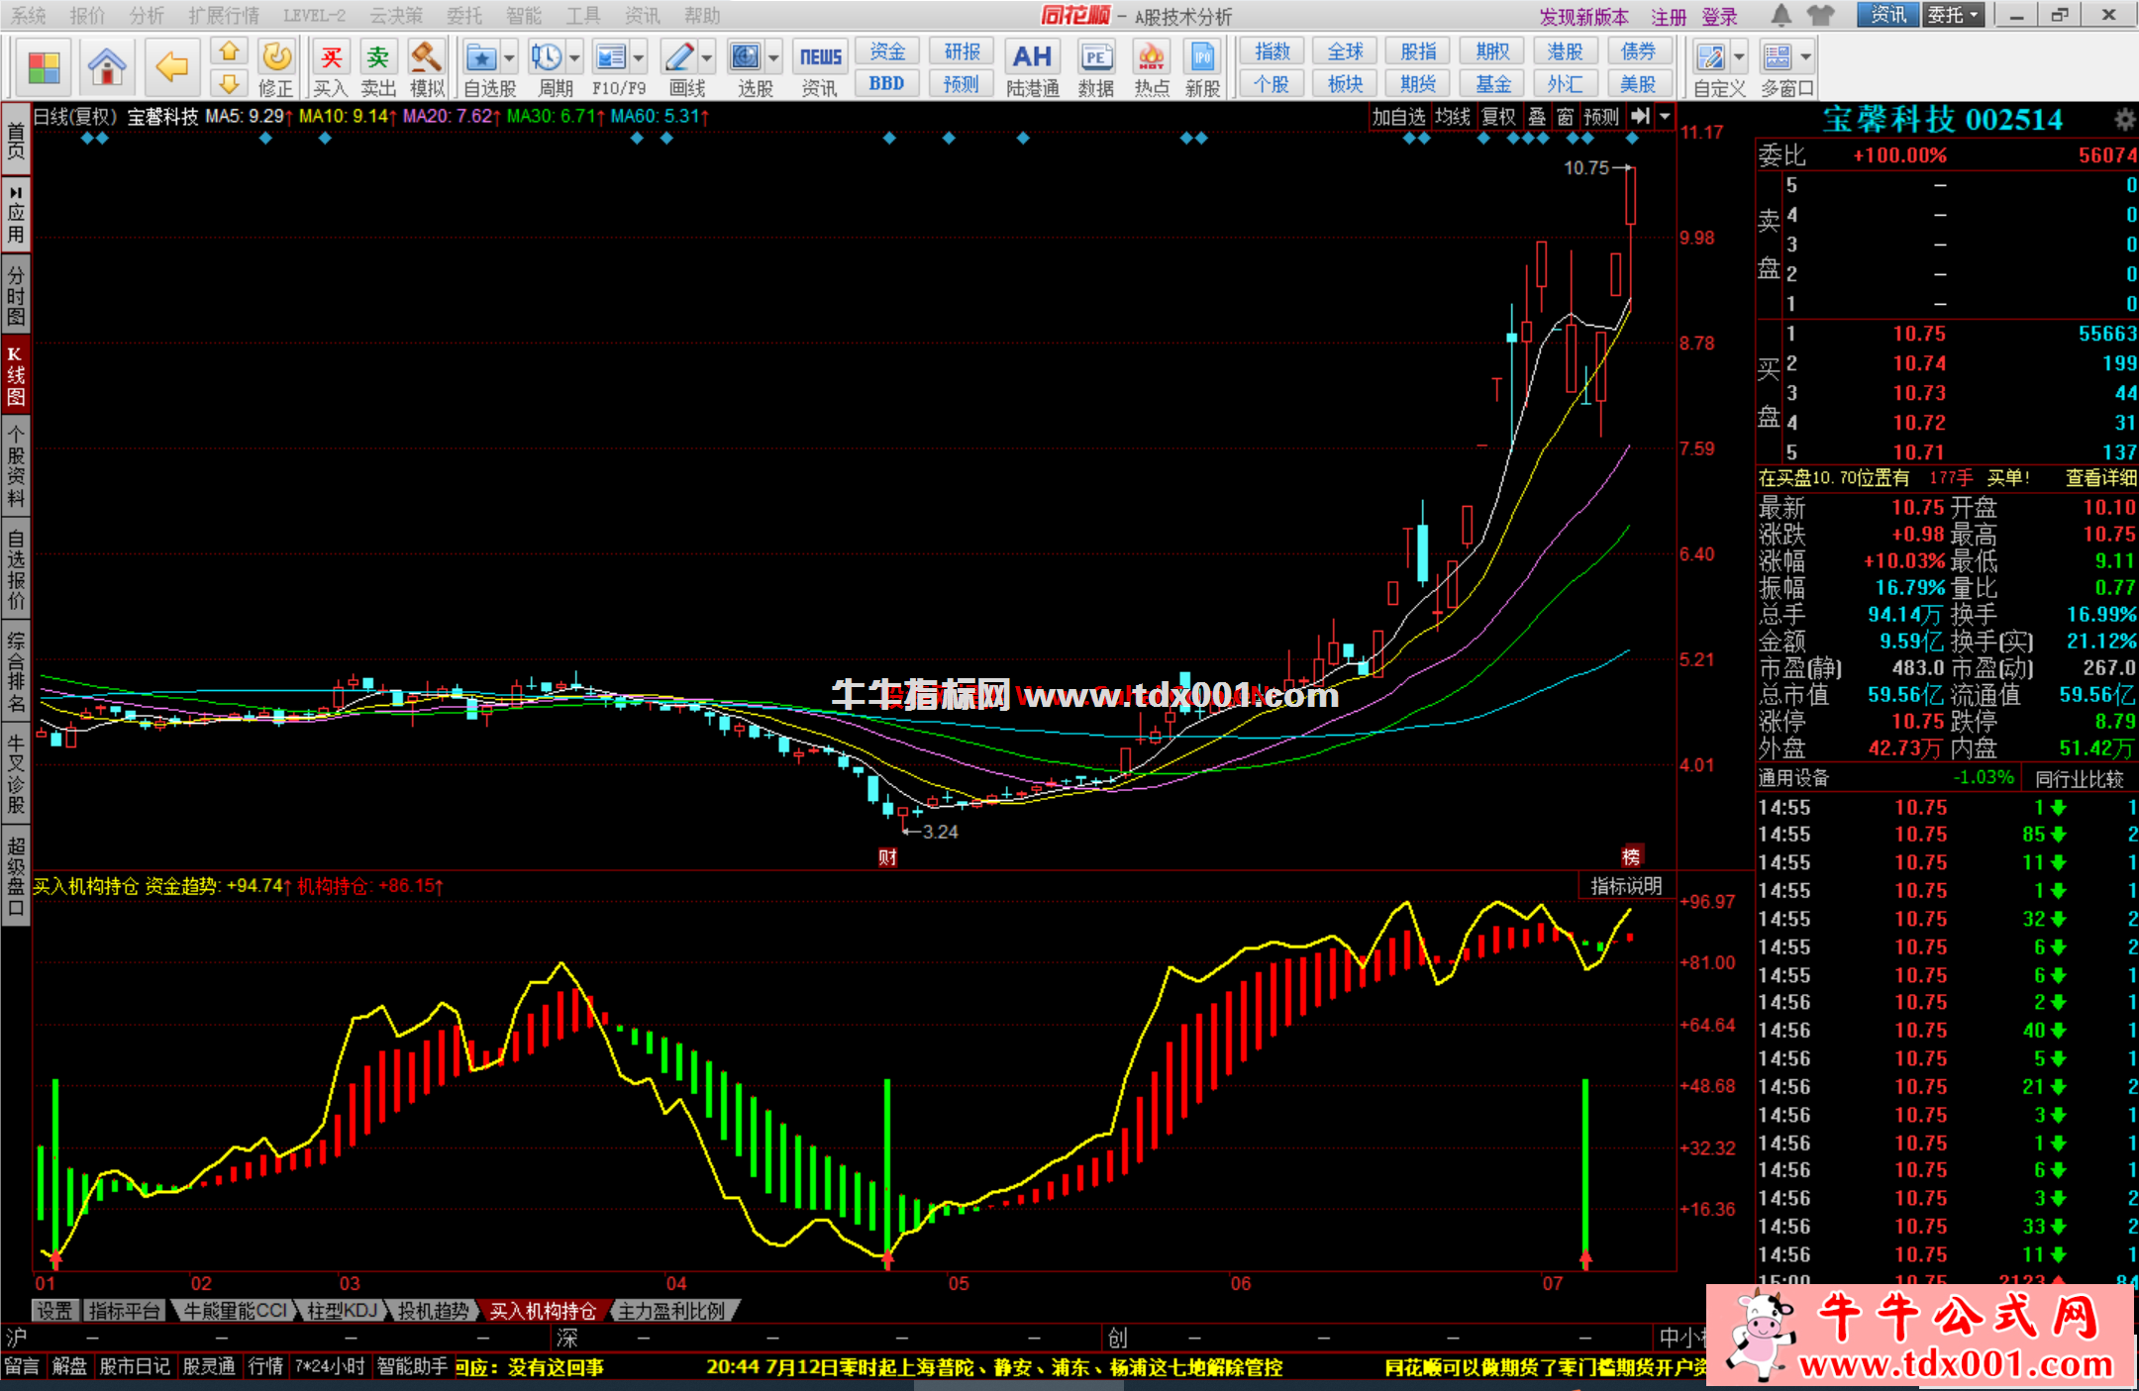
Task: Click the 自选股 star folder icon
Action: point(482,57)
